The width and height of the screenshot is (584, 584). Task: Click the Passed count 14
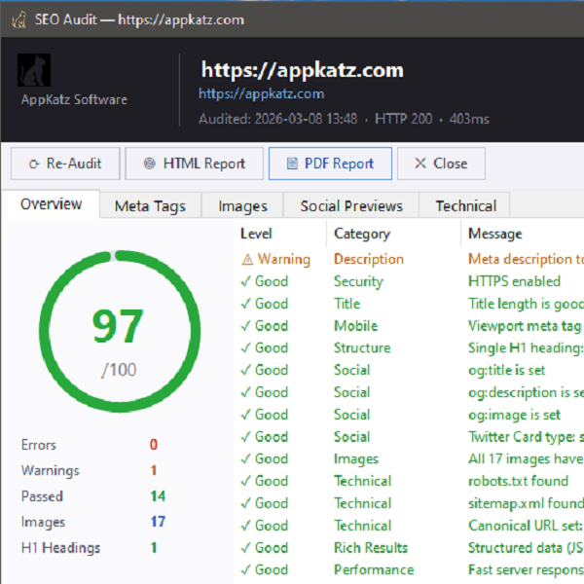(158, 496)
